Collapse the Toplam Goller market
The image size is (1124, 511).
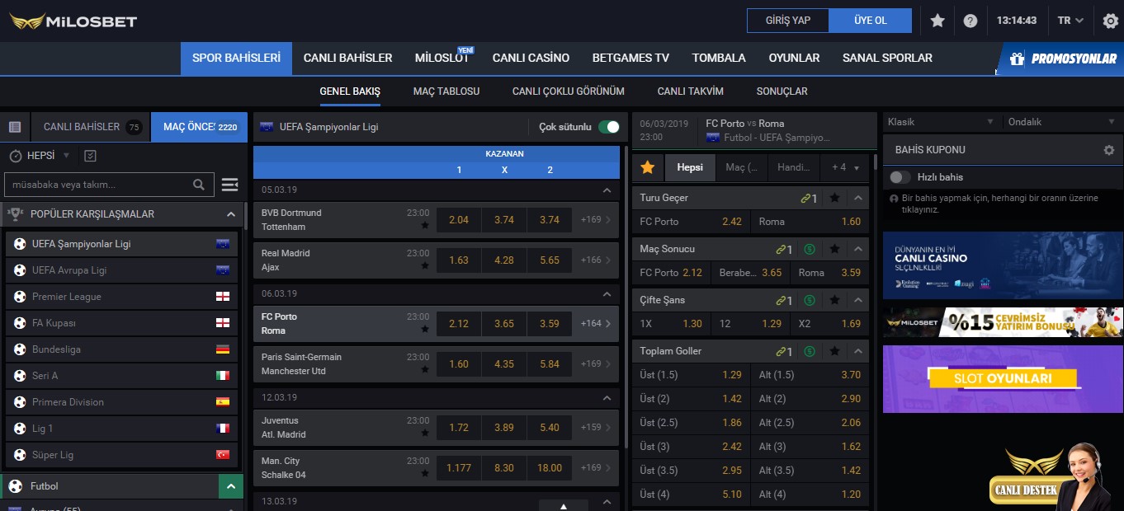pos(858,351)
